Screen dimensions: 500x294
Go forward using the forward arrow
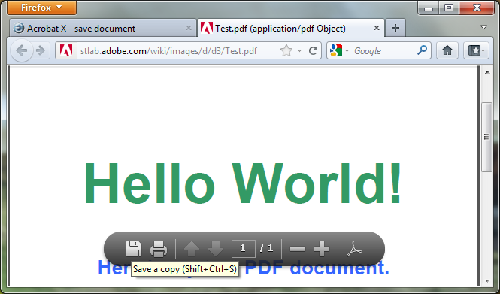(x=41, y=50)
